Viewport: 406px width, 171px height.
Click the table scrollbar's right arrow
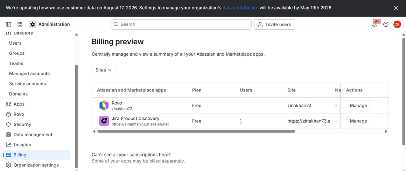386,132
